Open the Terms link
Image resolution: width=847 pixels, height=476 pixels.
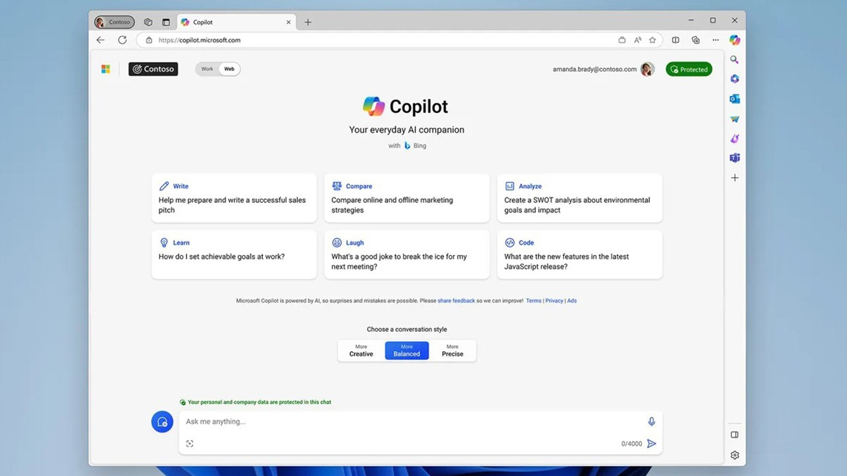[533, 301]
